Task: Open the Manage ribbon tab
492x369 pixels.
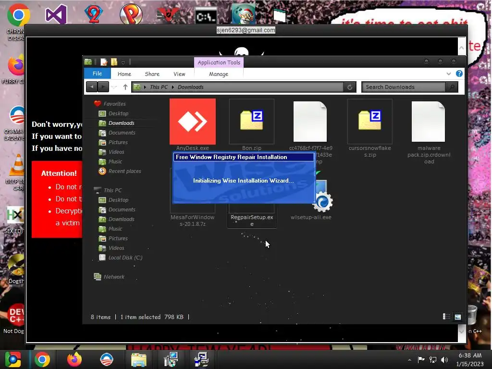Action: (x=219, y=74)
